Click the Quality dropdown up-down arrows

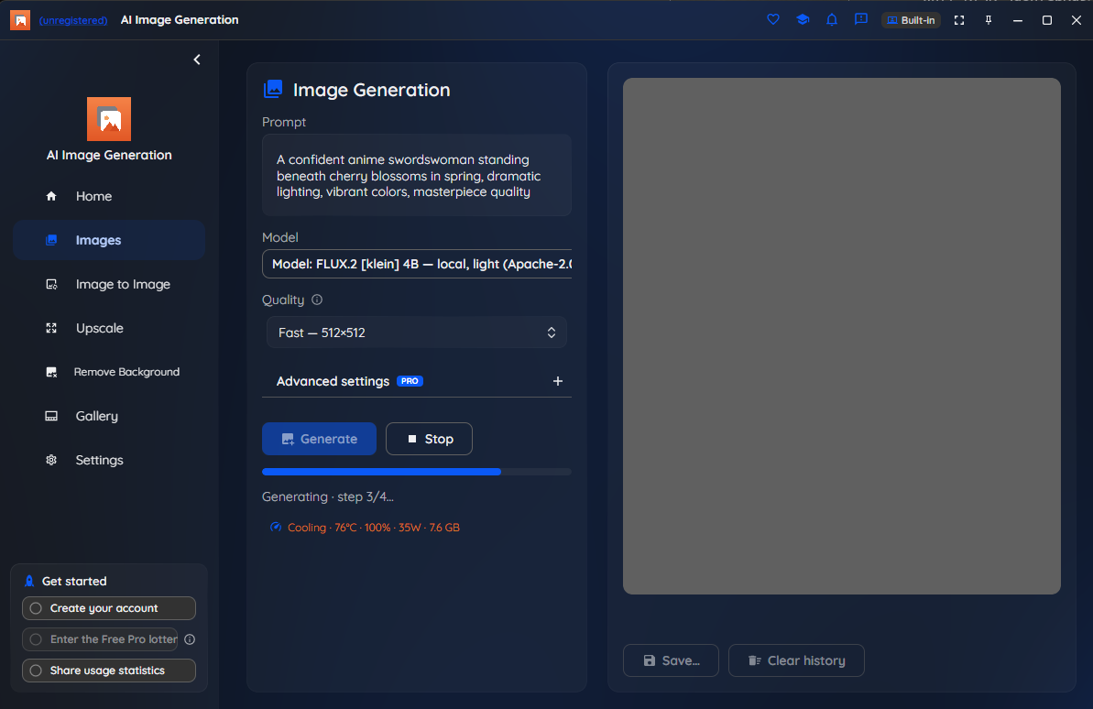click(552, 333)
